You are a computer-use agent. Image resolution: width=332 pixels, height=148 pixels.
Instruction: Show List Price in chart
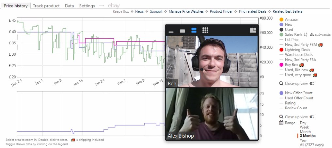[292, 40]
